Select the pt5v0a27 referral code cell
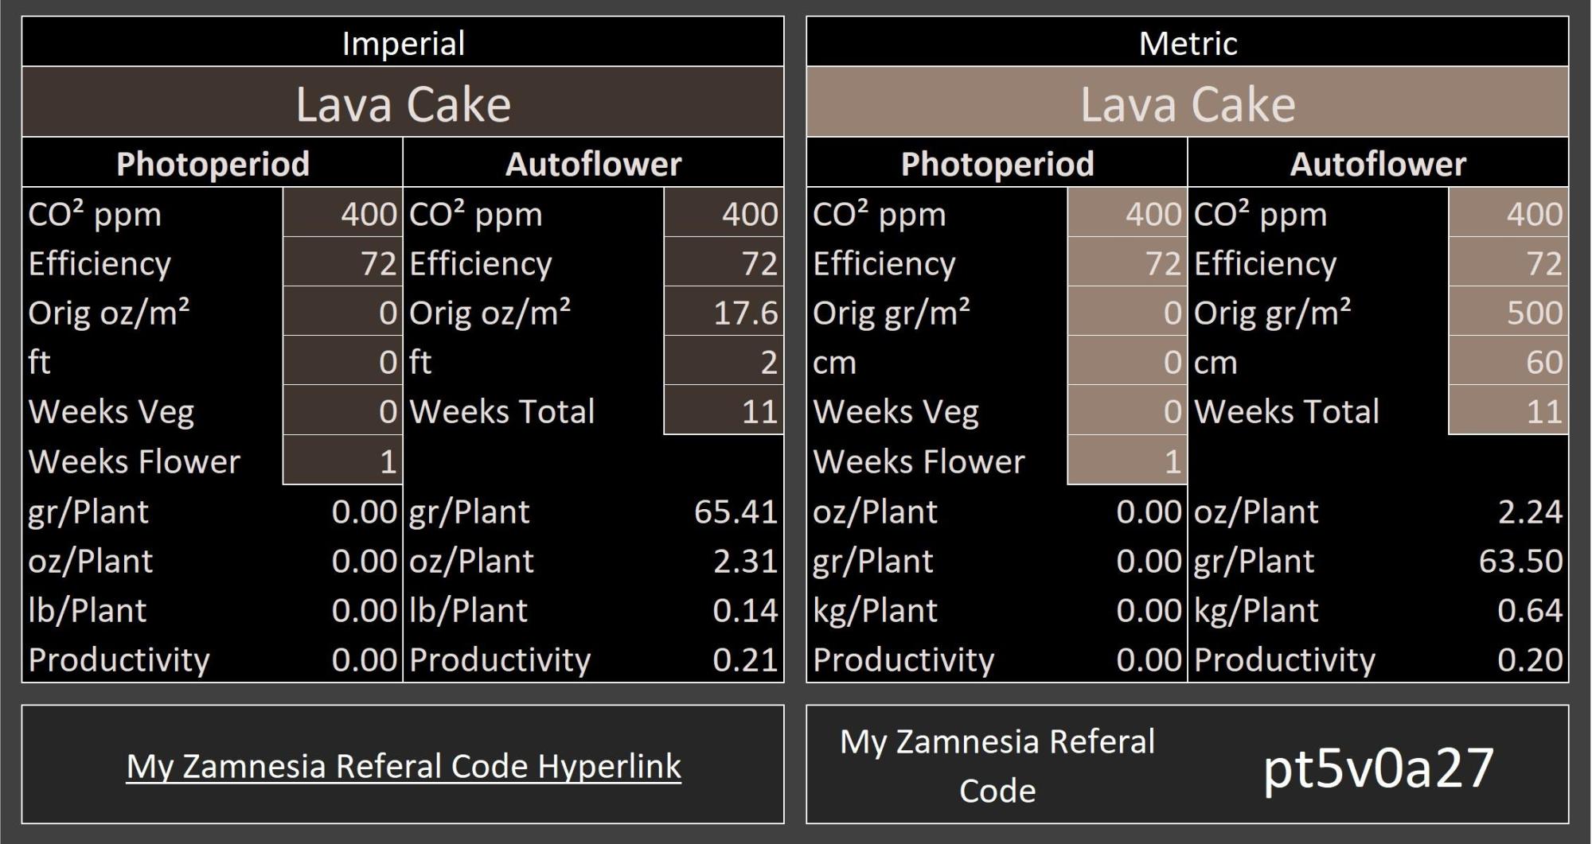 click(x=1378, y=768)
